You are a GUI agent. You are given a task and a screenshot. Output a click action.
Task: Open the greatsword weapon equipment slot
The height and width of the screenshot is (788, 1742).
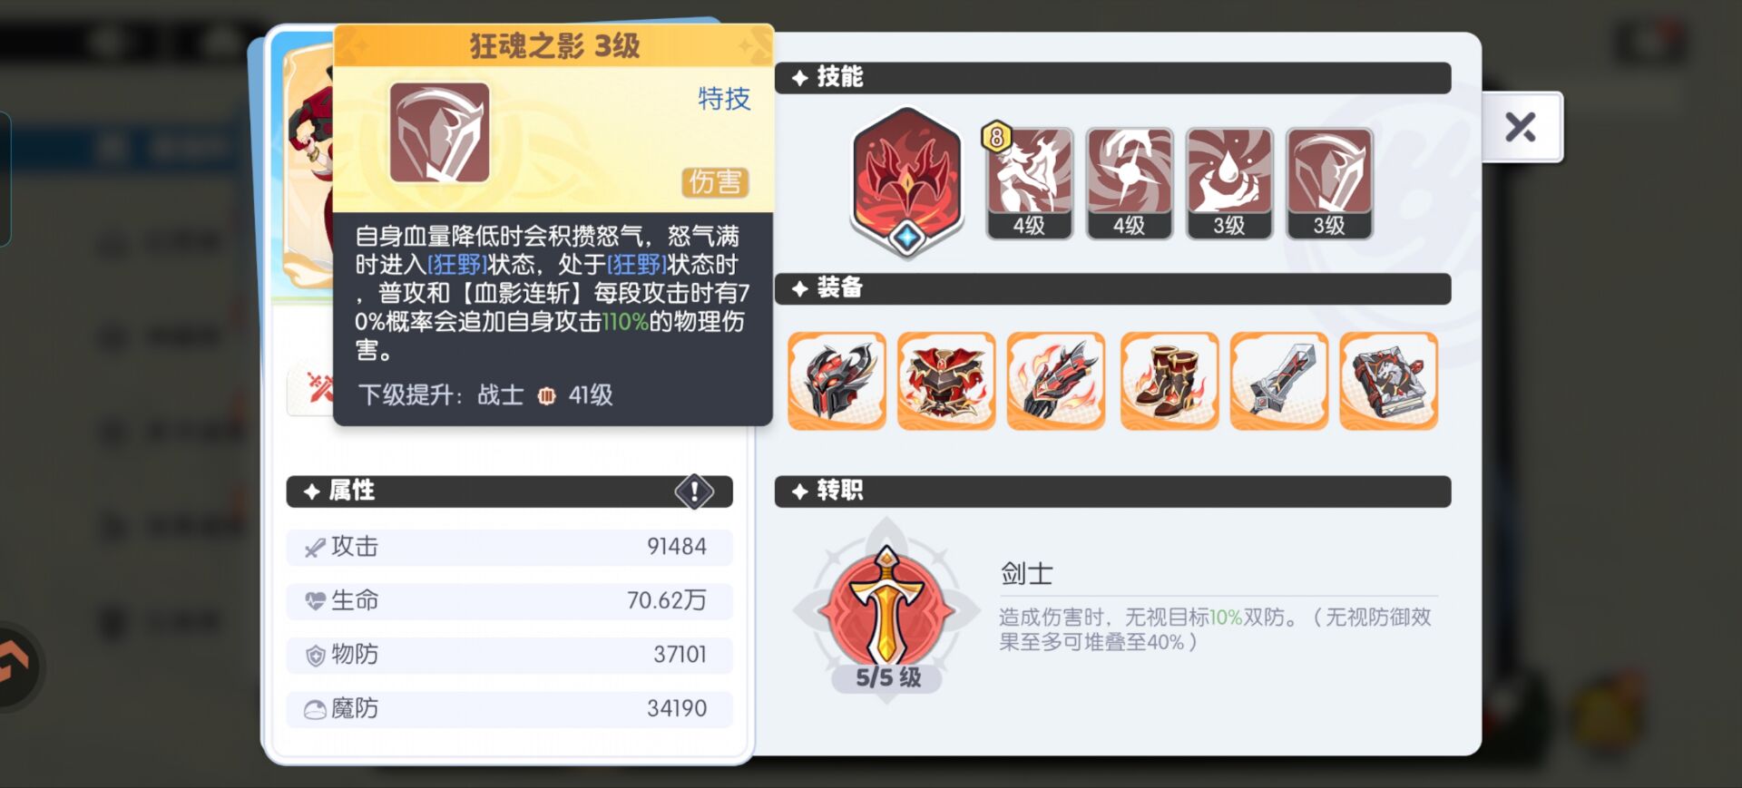(1278, 380)
